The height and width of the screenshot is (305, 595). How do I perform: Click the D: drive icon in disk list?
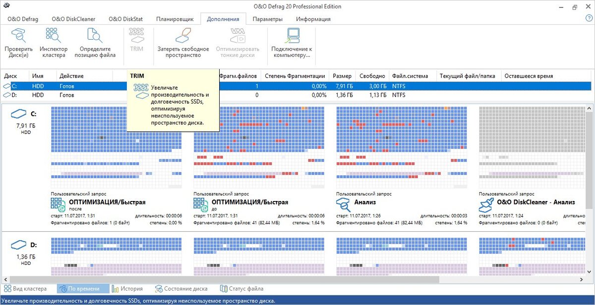click(x=7, y=95)
